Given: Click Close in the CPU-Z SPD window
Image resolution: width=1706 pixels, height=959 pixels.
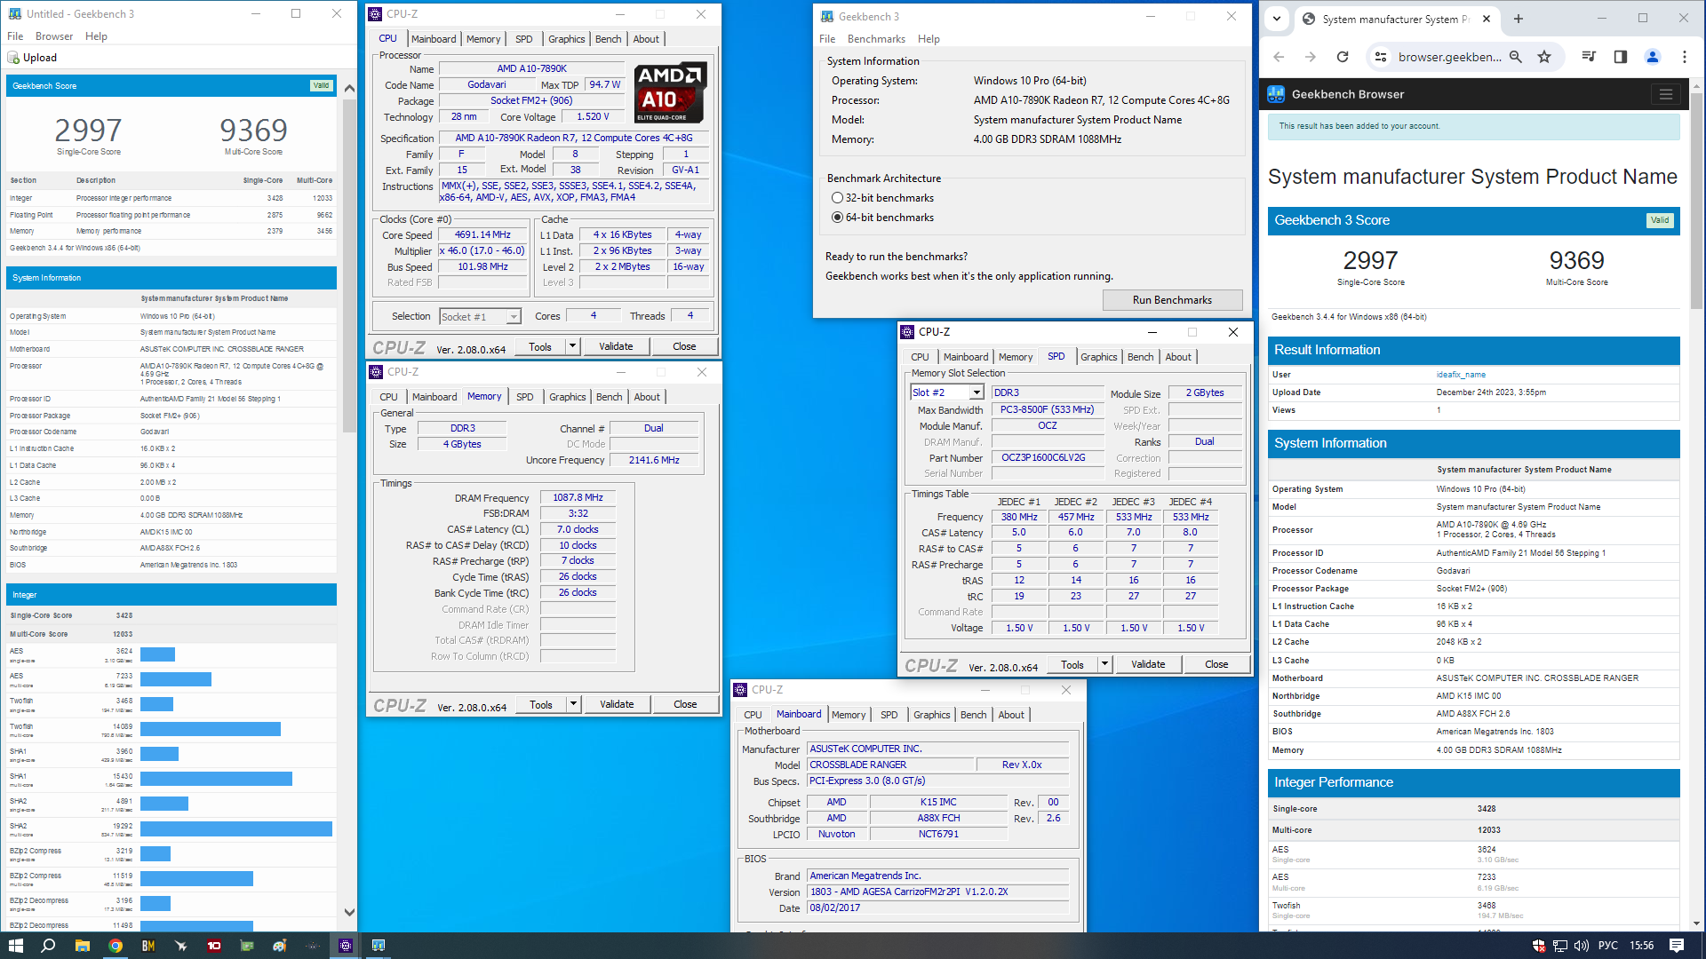Looking at the screenshot, I should pos(1216,664).
